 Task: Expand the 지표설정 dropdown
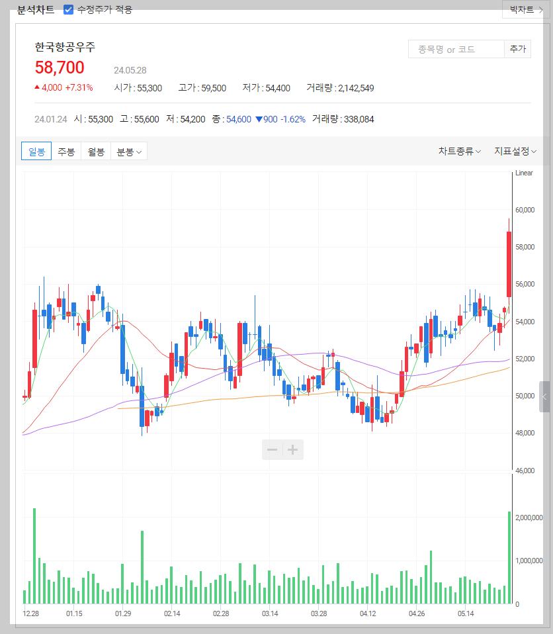(515, 152)
